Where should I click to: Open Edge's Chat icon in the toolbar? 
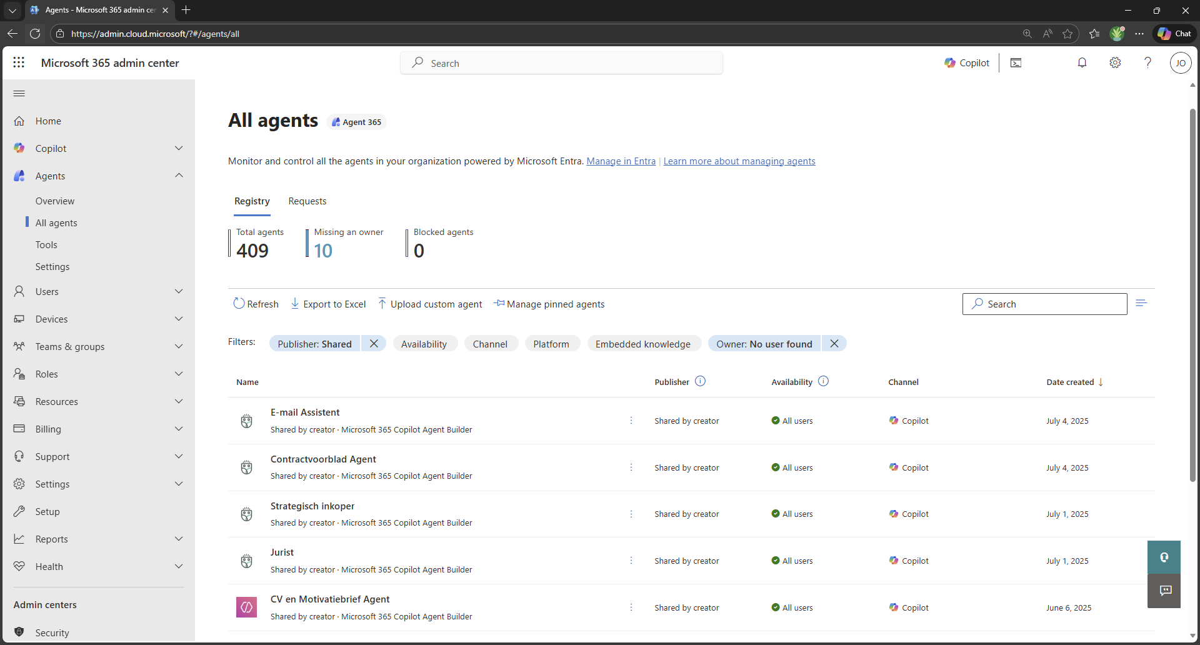1174,34
